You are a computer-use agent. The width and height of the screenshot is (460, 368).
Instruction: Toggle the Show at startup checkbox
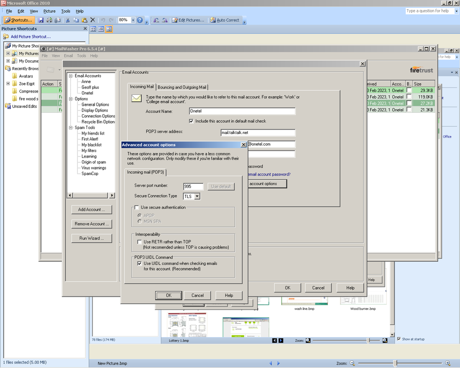click(x=399, y=339)
